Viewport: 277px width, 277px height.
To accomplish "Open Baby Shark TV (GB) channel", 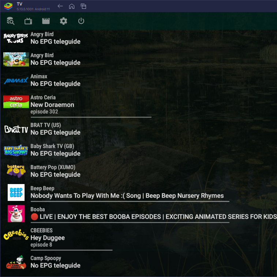I will coord(52,146).
